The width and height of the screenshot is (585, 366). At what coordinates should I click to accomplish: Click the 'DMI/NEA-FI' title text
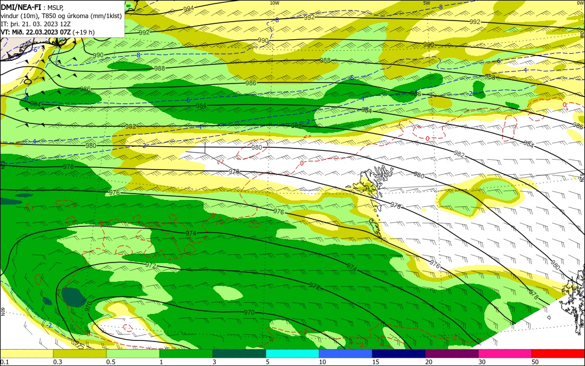21,8
